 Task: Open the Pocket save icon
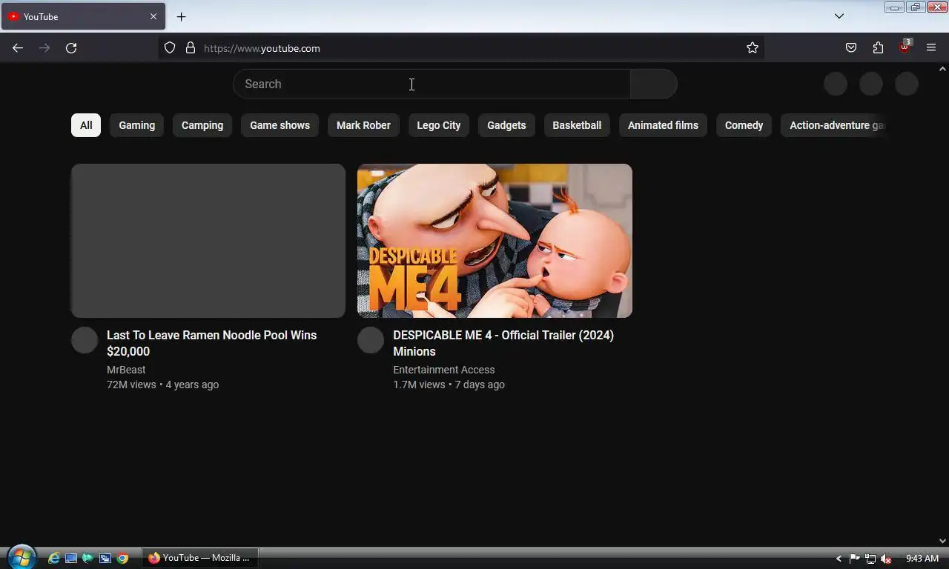coord(851,48)
